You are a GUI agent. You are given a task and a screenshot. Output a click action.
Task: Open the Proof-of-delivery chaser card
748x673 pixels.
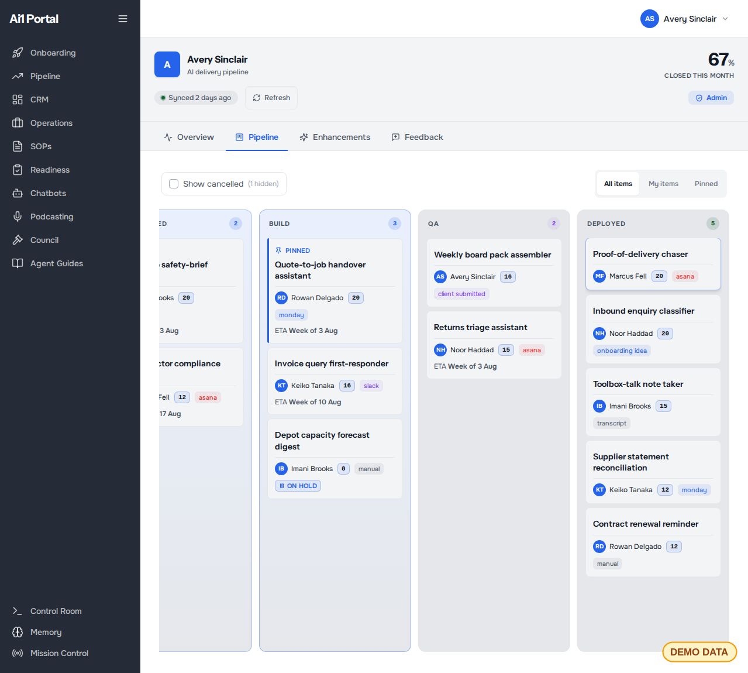coord(653,264)
